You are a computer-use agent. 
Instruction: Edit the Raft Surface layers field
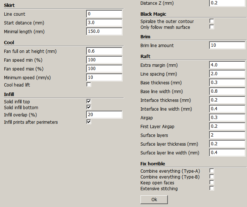coord(227,135)
